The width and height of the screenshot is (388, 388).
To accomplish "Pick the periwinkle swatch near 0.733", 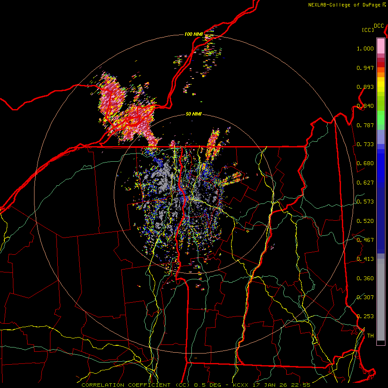I will tap(381, 137).
